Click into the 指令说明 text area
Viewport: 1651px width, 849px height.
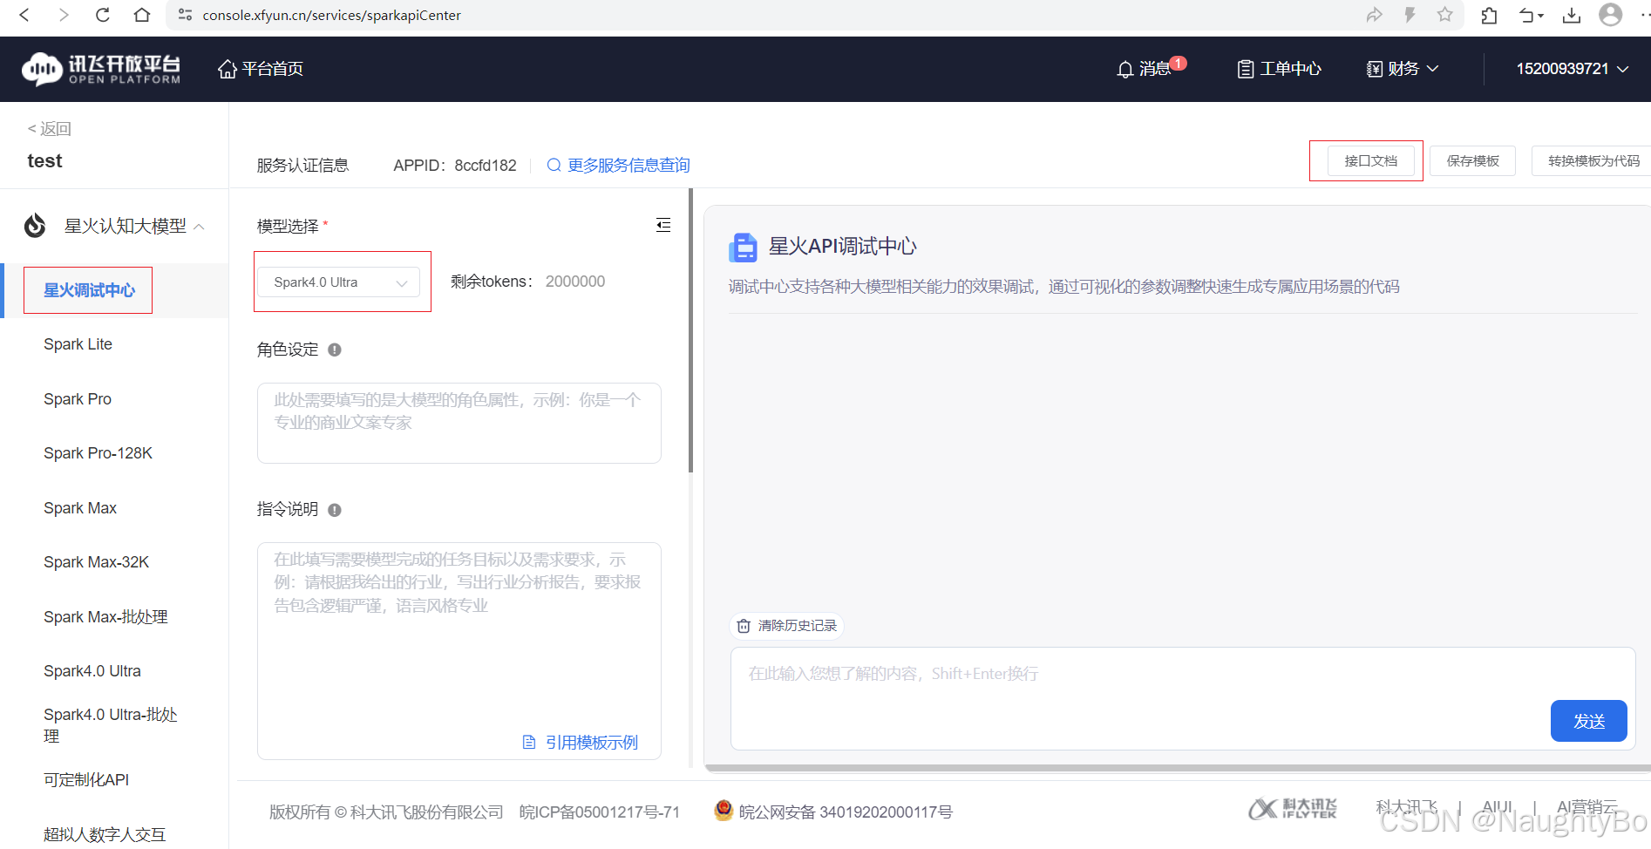pyautogui.click(x=459, y=650)
